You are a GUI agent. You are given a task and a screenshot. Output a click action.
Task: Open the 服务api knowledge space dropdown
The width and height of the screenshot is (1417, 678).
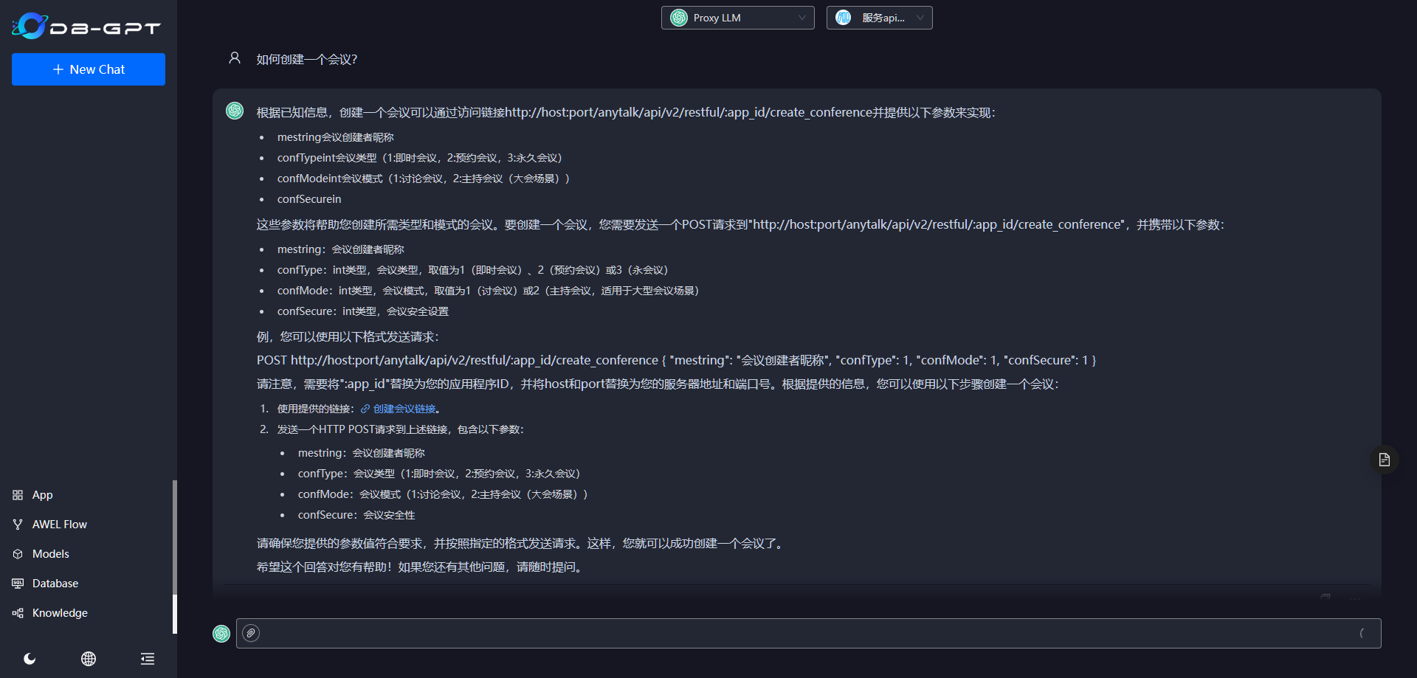(880, 18)
